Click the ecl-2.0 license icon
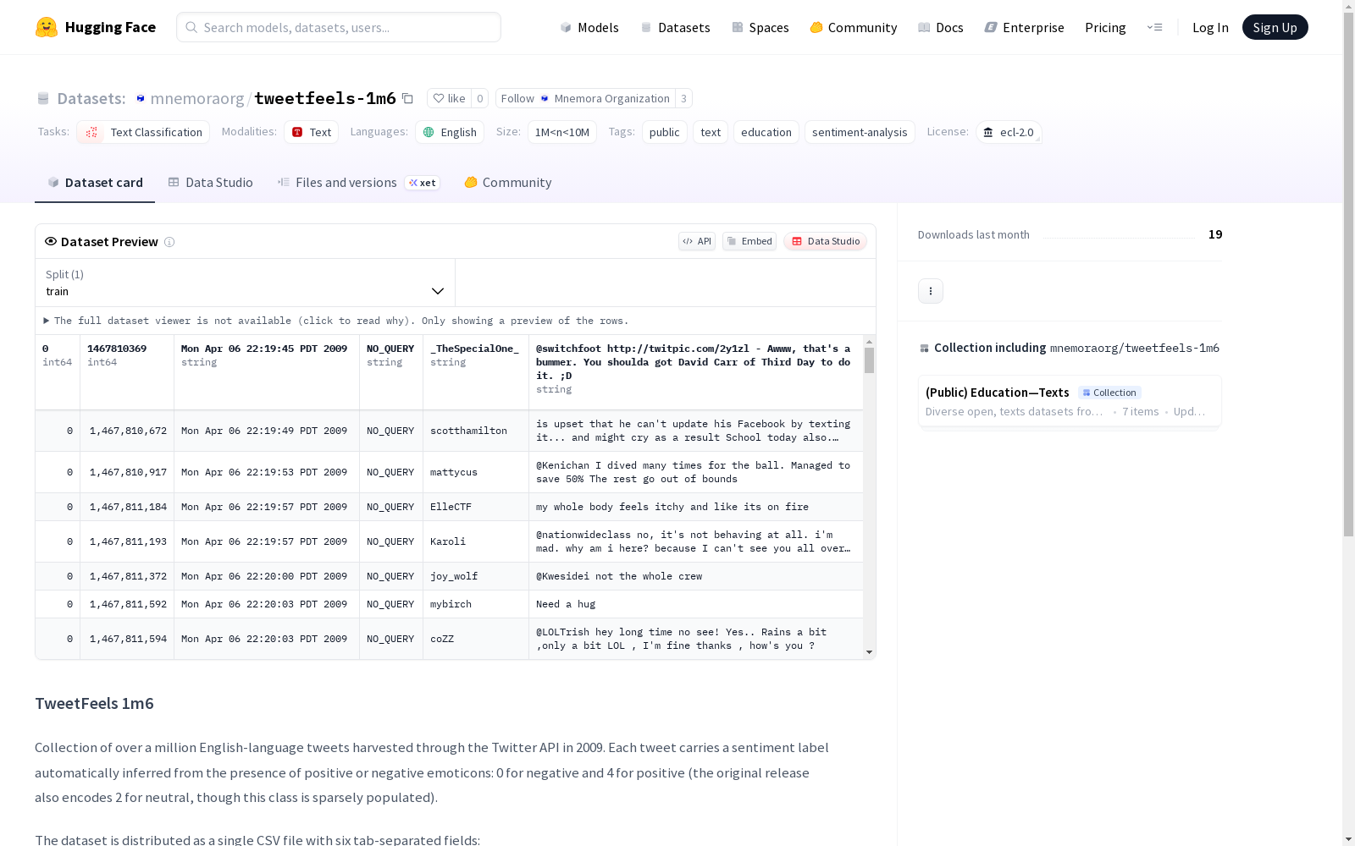 click(988, 132)
